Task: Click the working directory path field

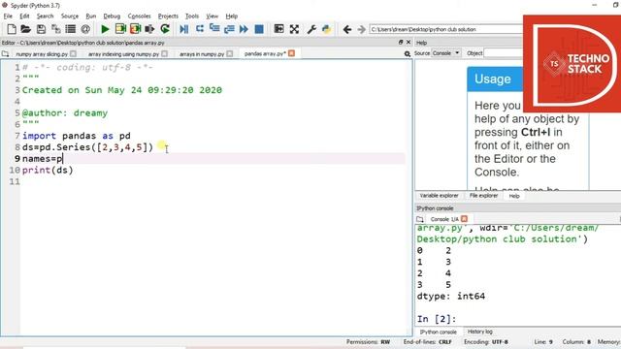Action: 446,29
